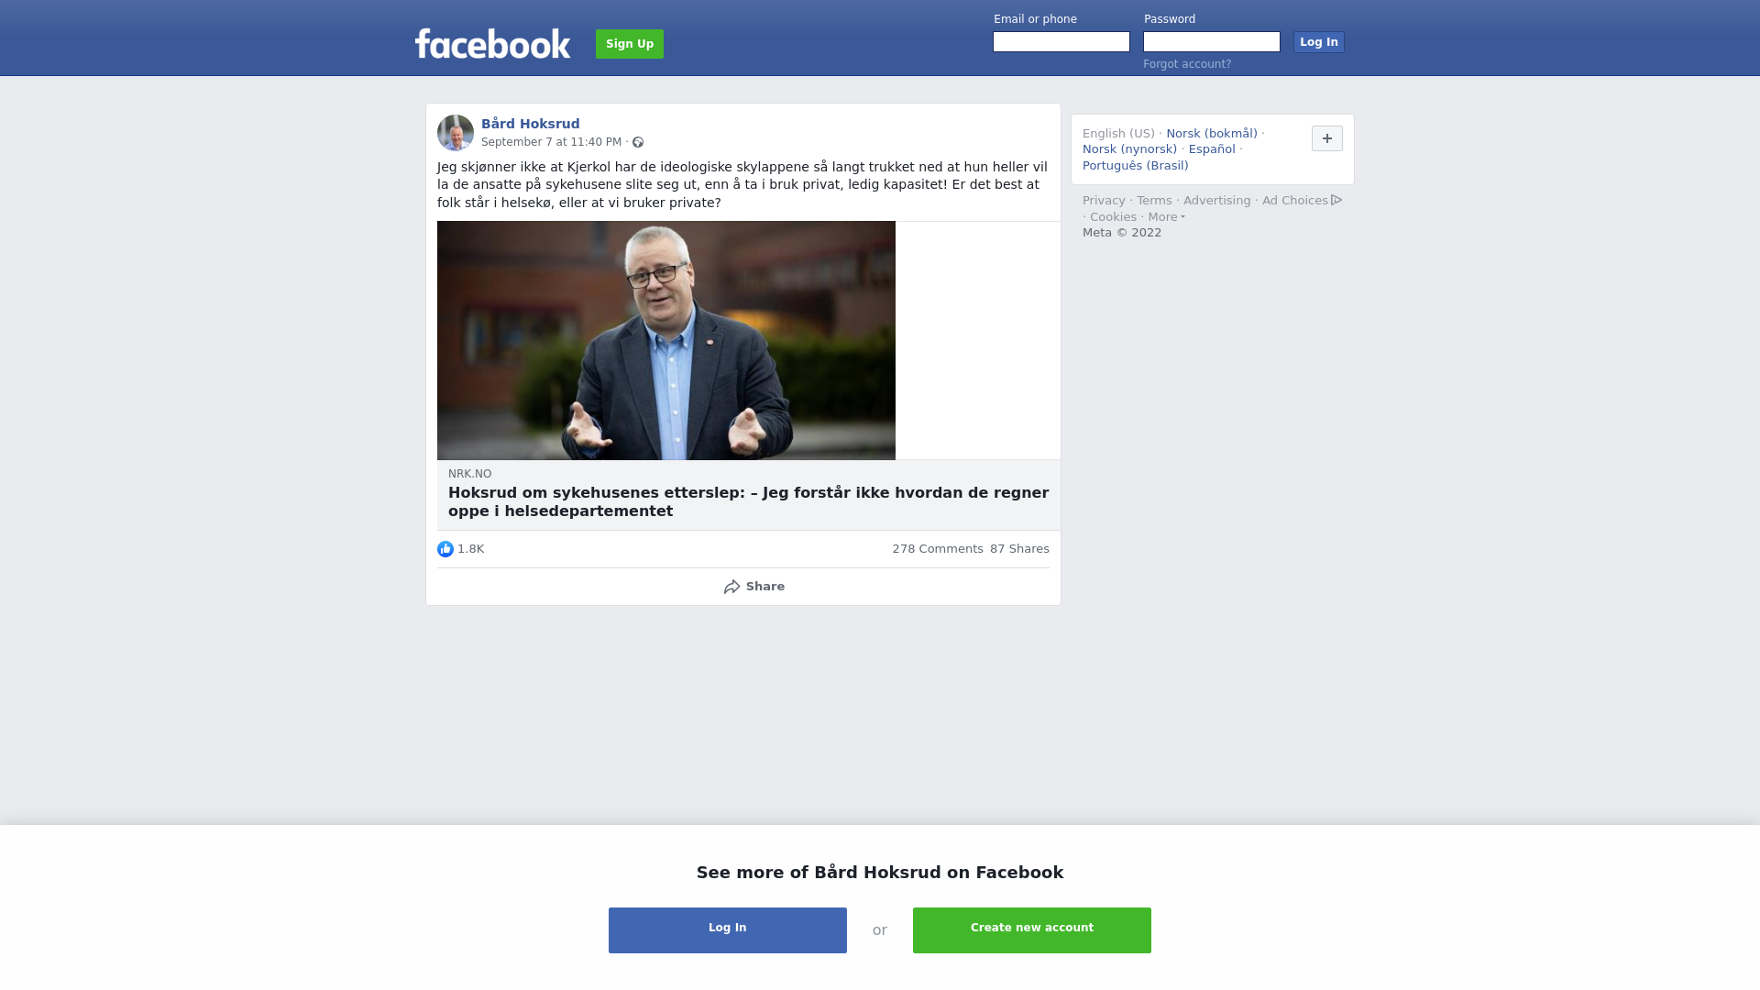Click the public globe privacy icon
The height and width of the screenshot is (990, 1760).
(638, 142)
